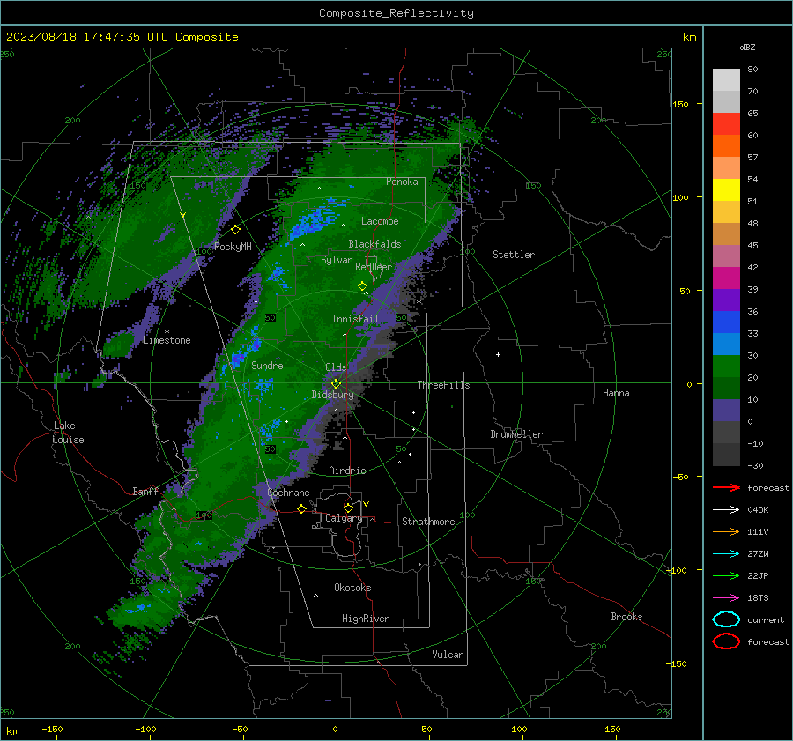This screenshot has width=793, height=741.
Task: Click the HighRiver city label
Action: pos(366,619)
